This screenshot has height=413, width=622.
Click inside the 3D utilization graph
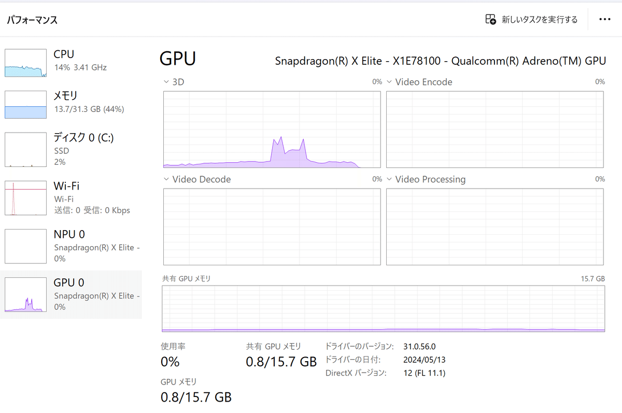coord(272,130)
